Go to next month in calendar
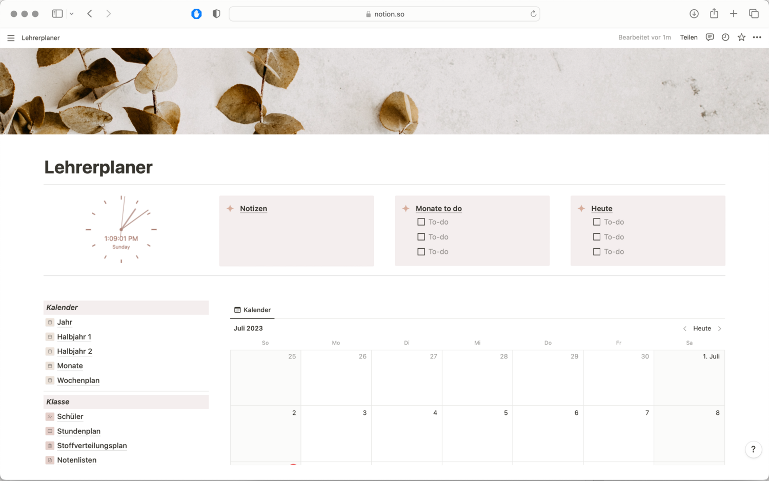The height and width of the screenshot is (481, 769). pos(720,329)
